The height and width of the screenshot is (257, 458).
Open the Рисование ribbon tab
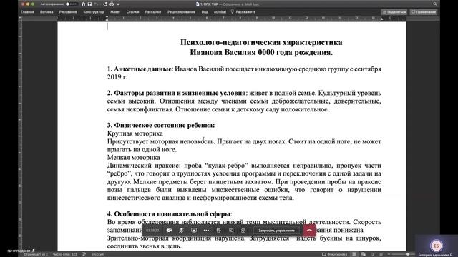pos(68,12)
